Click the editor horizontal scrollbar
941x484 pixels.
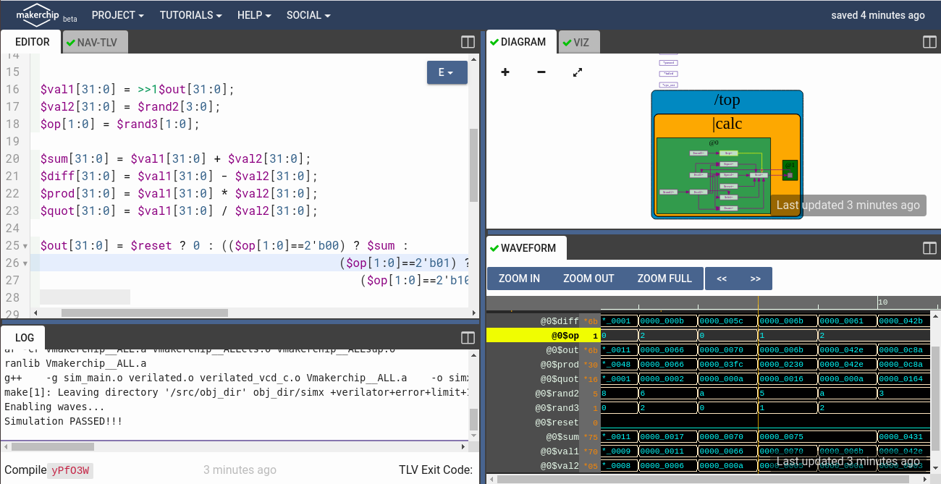(x=144, y=313)
